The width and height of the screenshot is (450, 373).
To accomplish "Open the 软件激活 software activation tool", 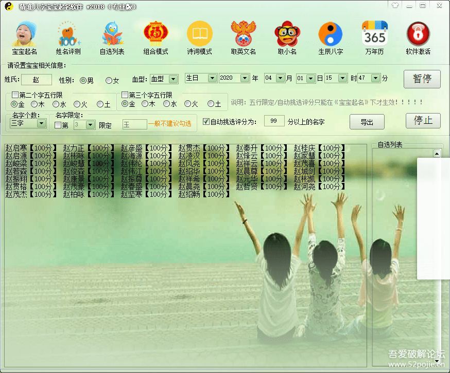I will pos(418,36).
